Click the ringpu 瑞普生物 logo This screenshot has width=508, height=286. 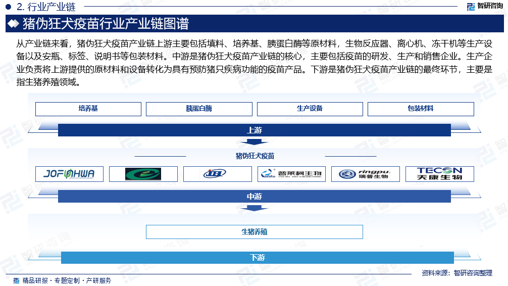point(366,174)
